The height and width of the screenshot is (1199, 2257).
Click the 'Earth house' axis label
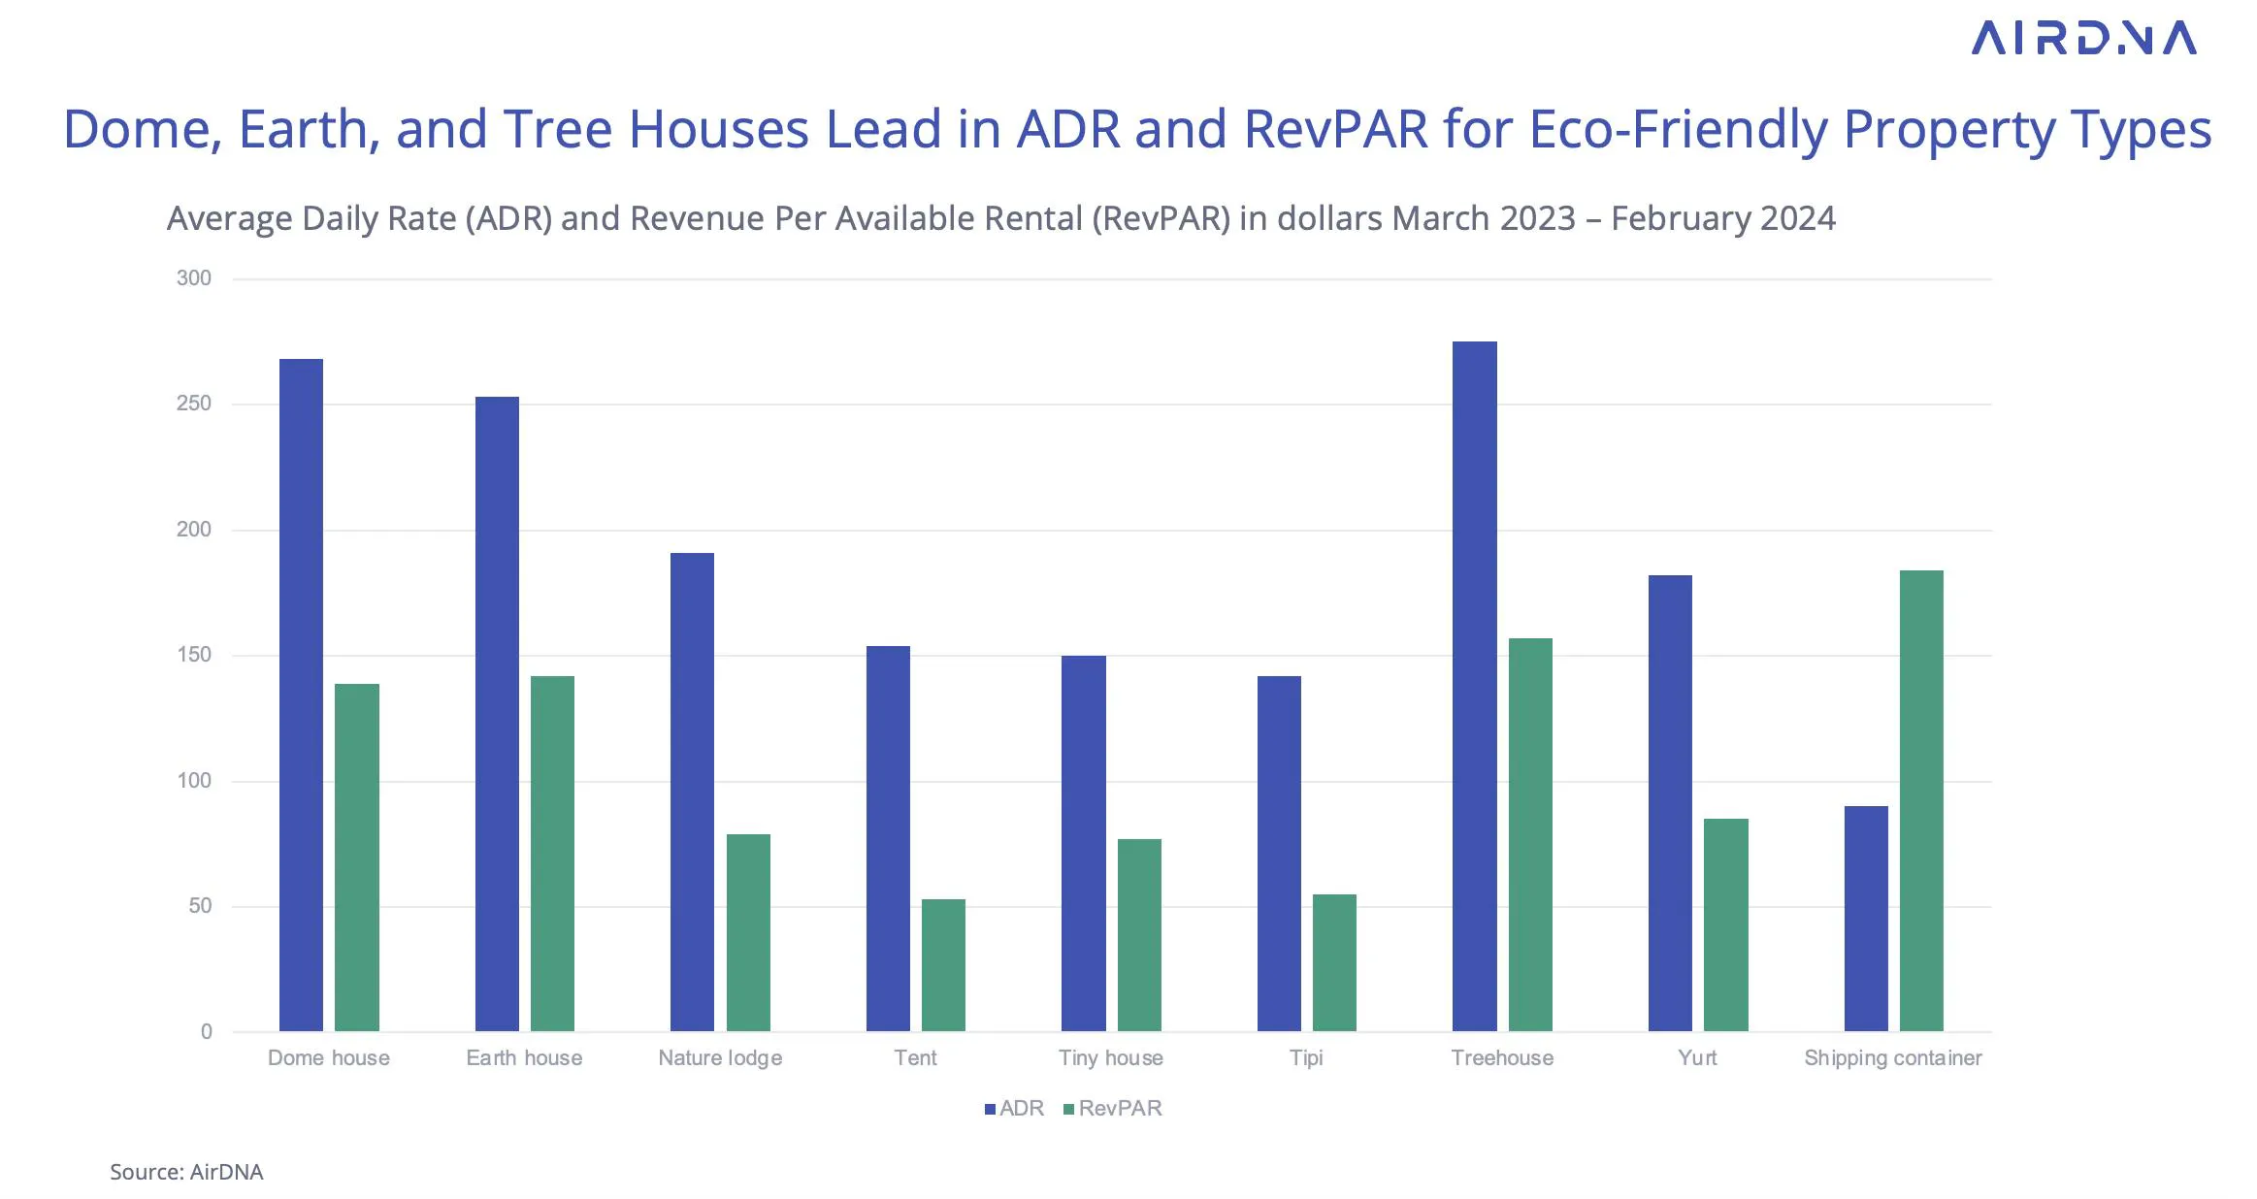point(524,1058)
